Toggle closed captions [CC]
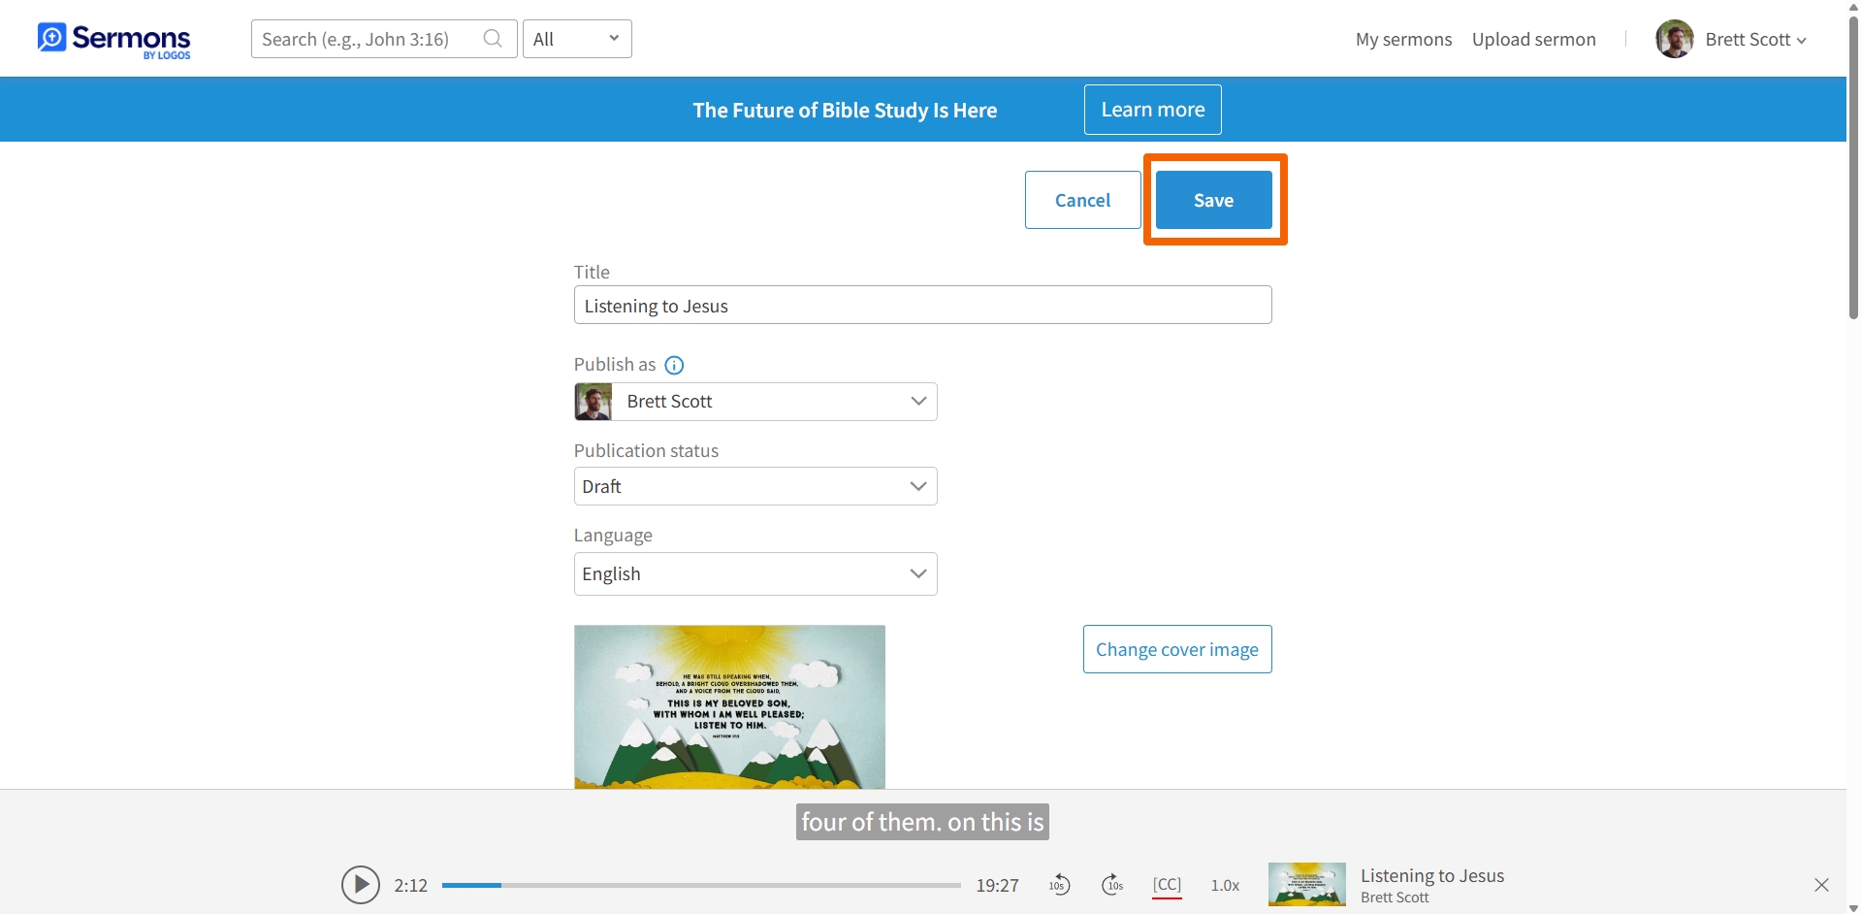 point(1167,885)
